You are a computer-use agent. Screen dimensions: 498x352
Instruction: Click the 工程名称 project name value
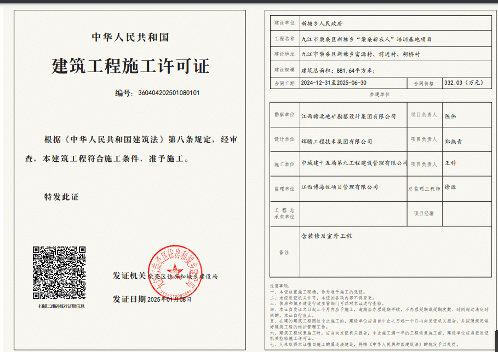pos(367,39)
